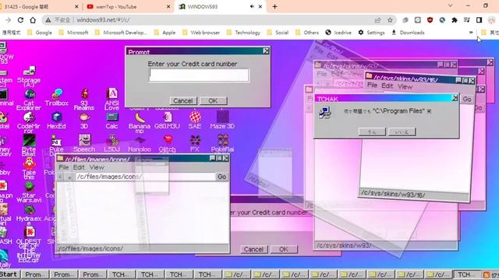Open the FX desktop icon
This screenshot has height=280, width=499.
195,143
